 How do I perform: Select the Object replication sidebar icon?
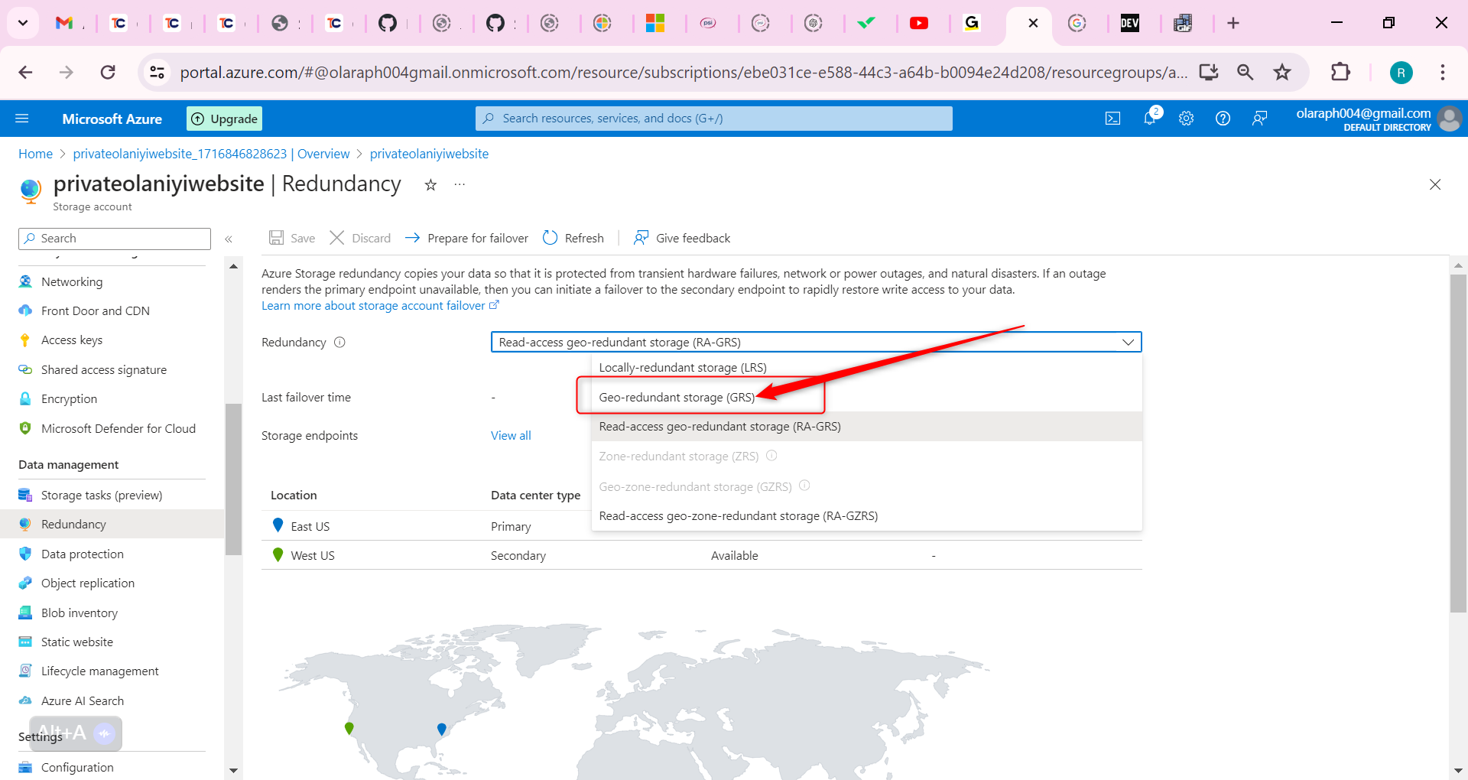point(25,583)
